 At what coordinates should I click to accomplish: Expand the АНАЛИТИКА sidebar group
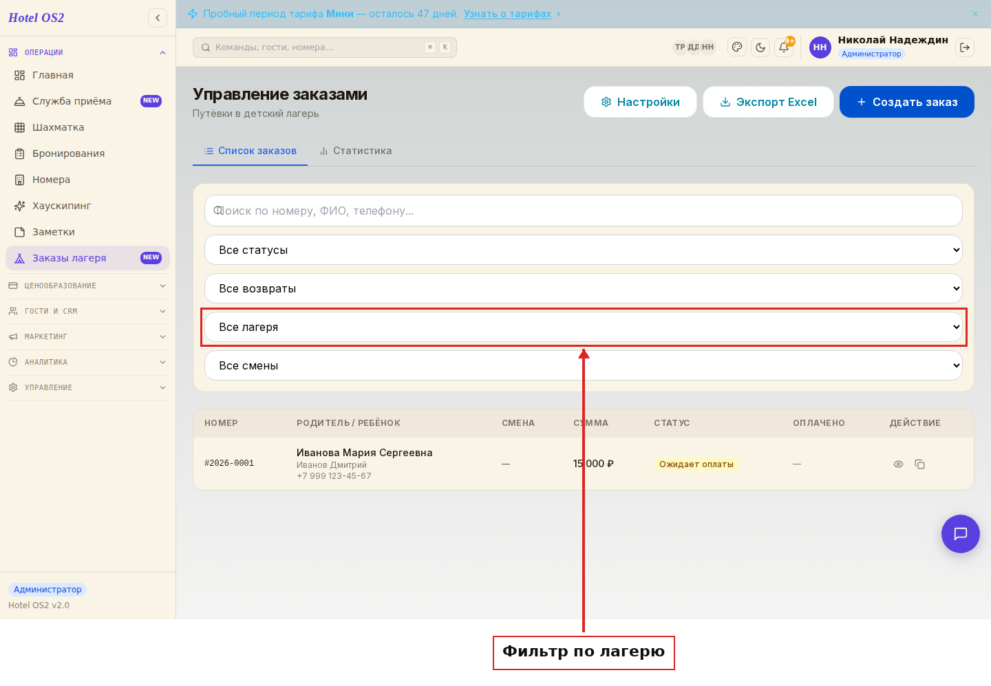pos(87,362)
